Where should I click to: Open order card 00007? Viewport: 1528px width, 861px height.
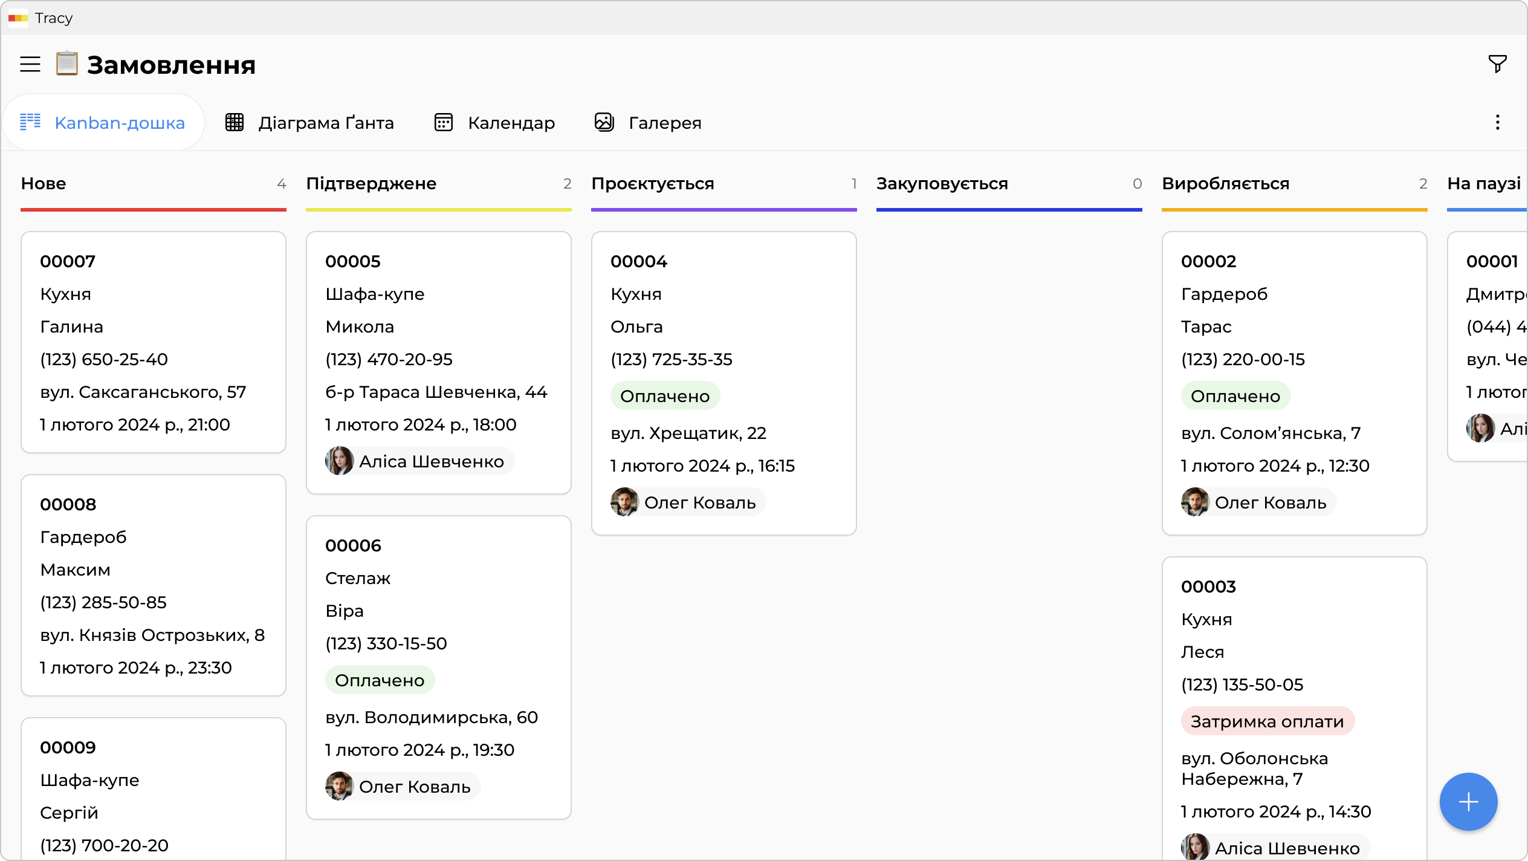pyautogui.click(x=154, y=342)
